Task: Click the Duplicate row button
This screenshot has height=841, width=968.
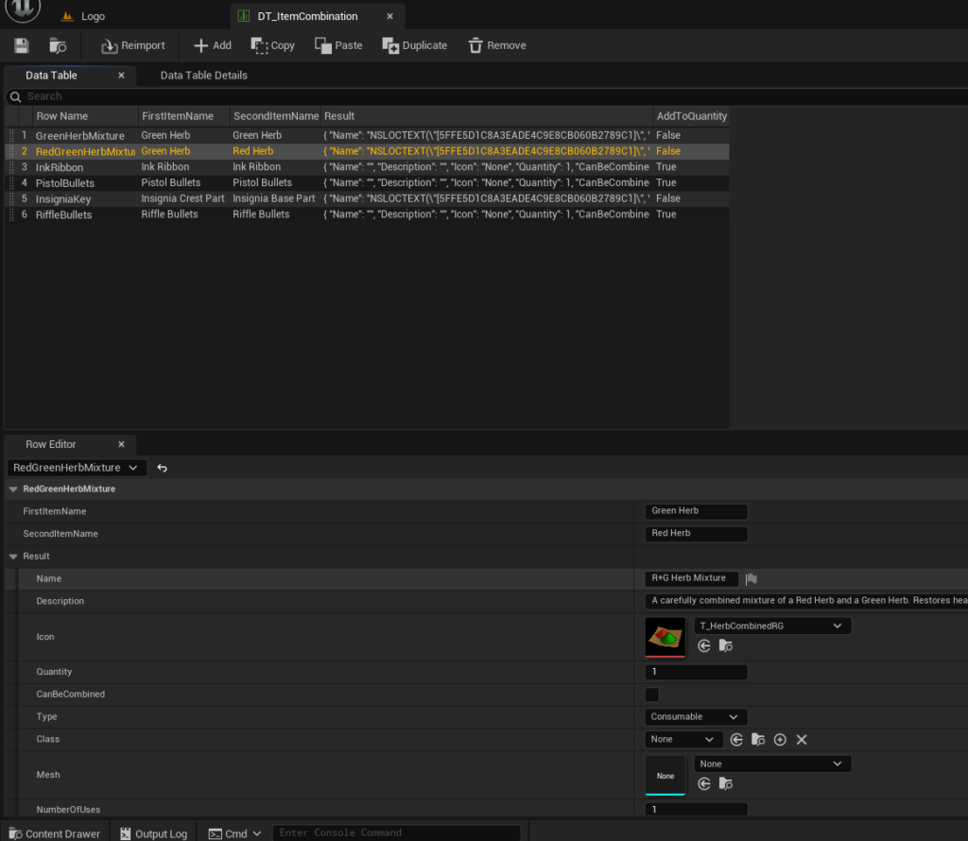Action: (414, 45)
